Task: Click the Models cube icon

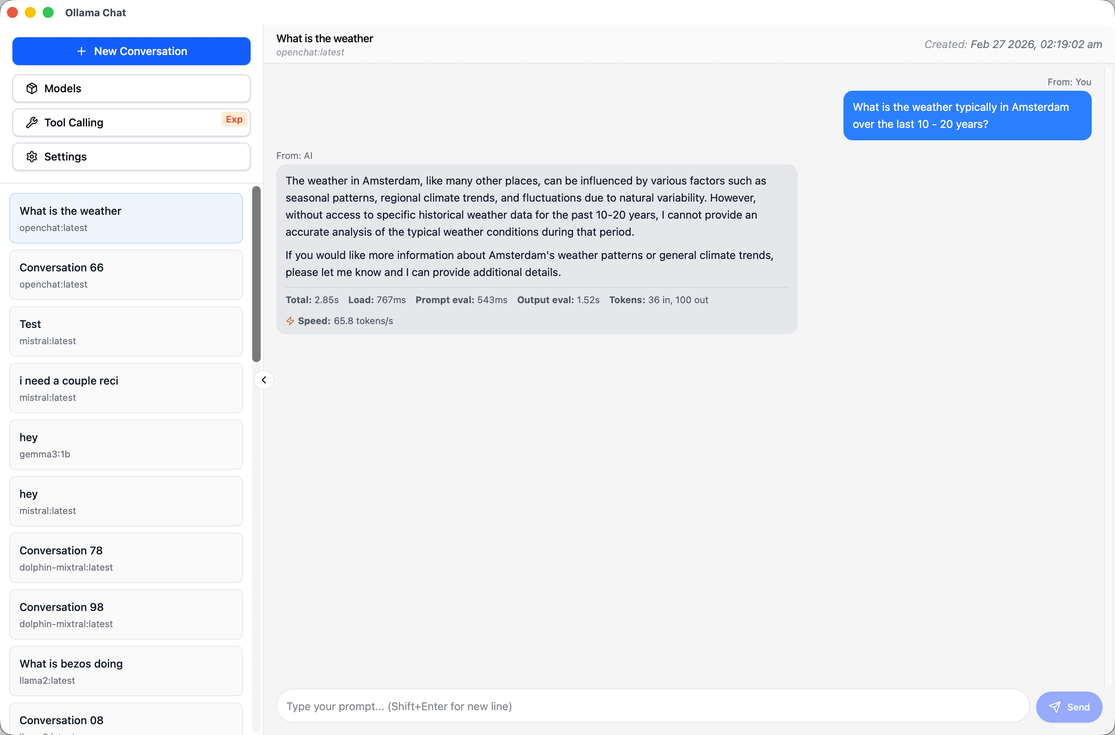Action: click(31, 88)
